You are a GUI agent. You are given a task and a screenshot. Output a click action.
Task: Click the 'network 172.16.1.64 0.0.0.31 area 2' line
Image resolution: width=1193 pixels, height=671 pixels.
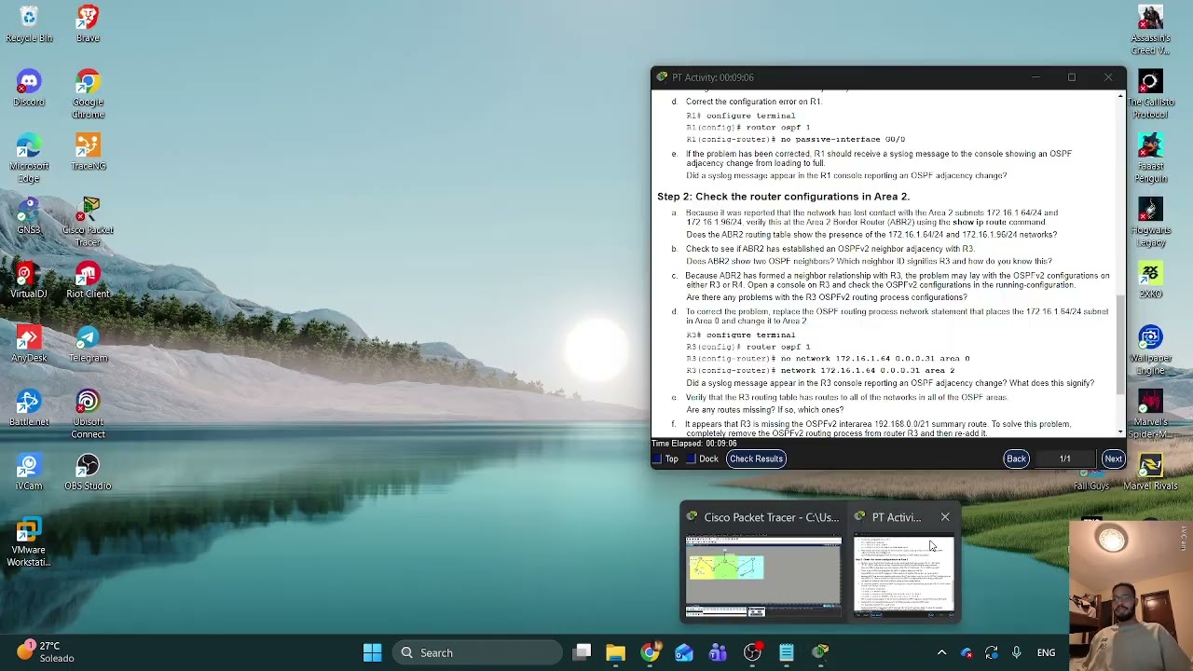pyautogui.click(x=867, y=371)
